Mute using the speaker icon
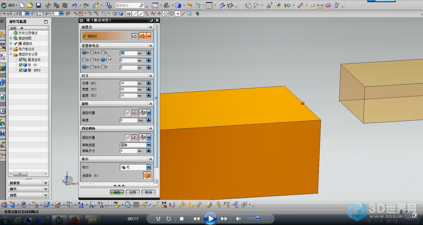Screen dimensions: 423x225 pos(238,219)
